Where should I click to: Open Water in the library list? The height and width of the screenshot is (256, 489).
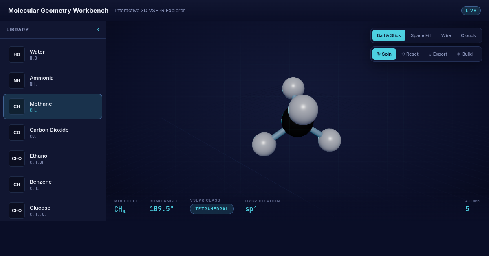(x=53, y=54)
